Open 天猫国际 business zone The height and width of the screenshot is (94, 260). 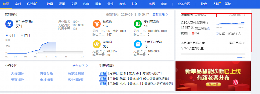point(18,73)
